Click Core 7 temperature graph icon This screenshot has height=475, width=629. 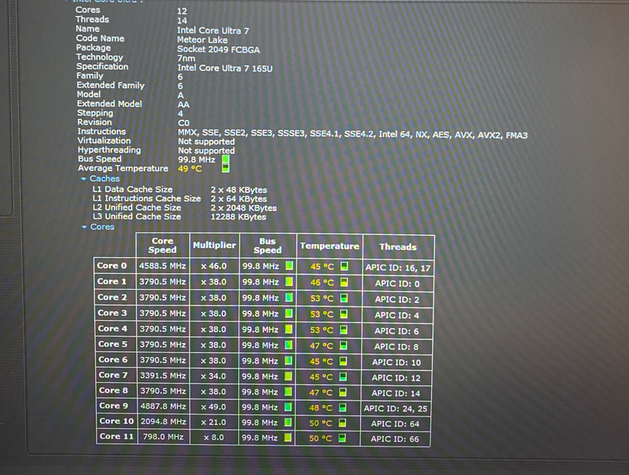[x=343, y=377]
